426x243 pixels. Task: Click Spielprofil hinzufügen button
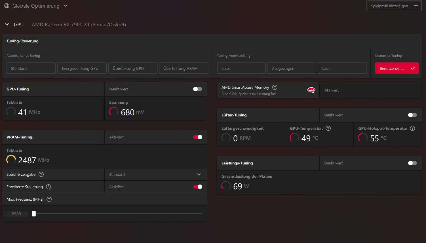[394, 6]
